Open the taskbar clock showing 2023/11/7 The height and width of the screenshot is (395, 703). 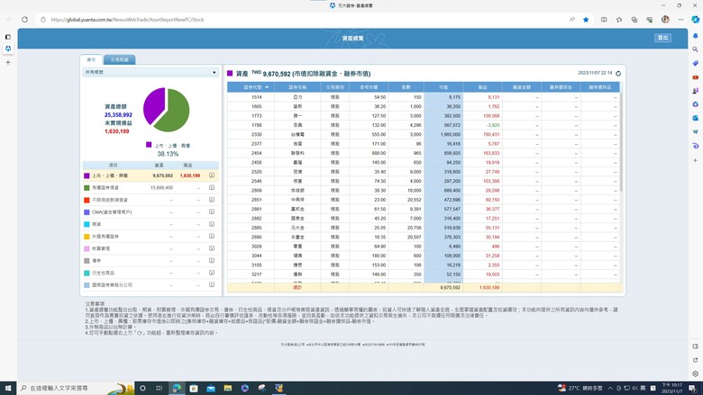[671, 388]
